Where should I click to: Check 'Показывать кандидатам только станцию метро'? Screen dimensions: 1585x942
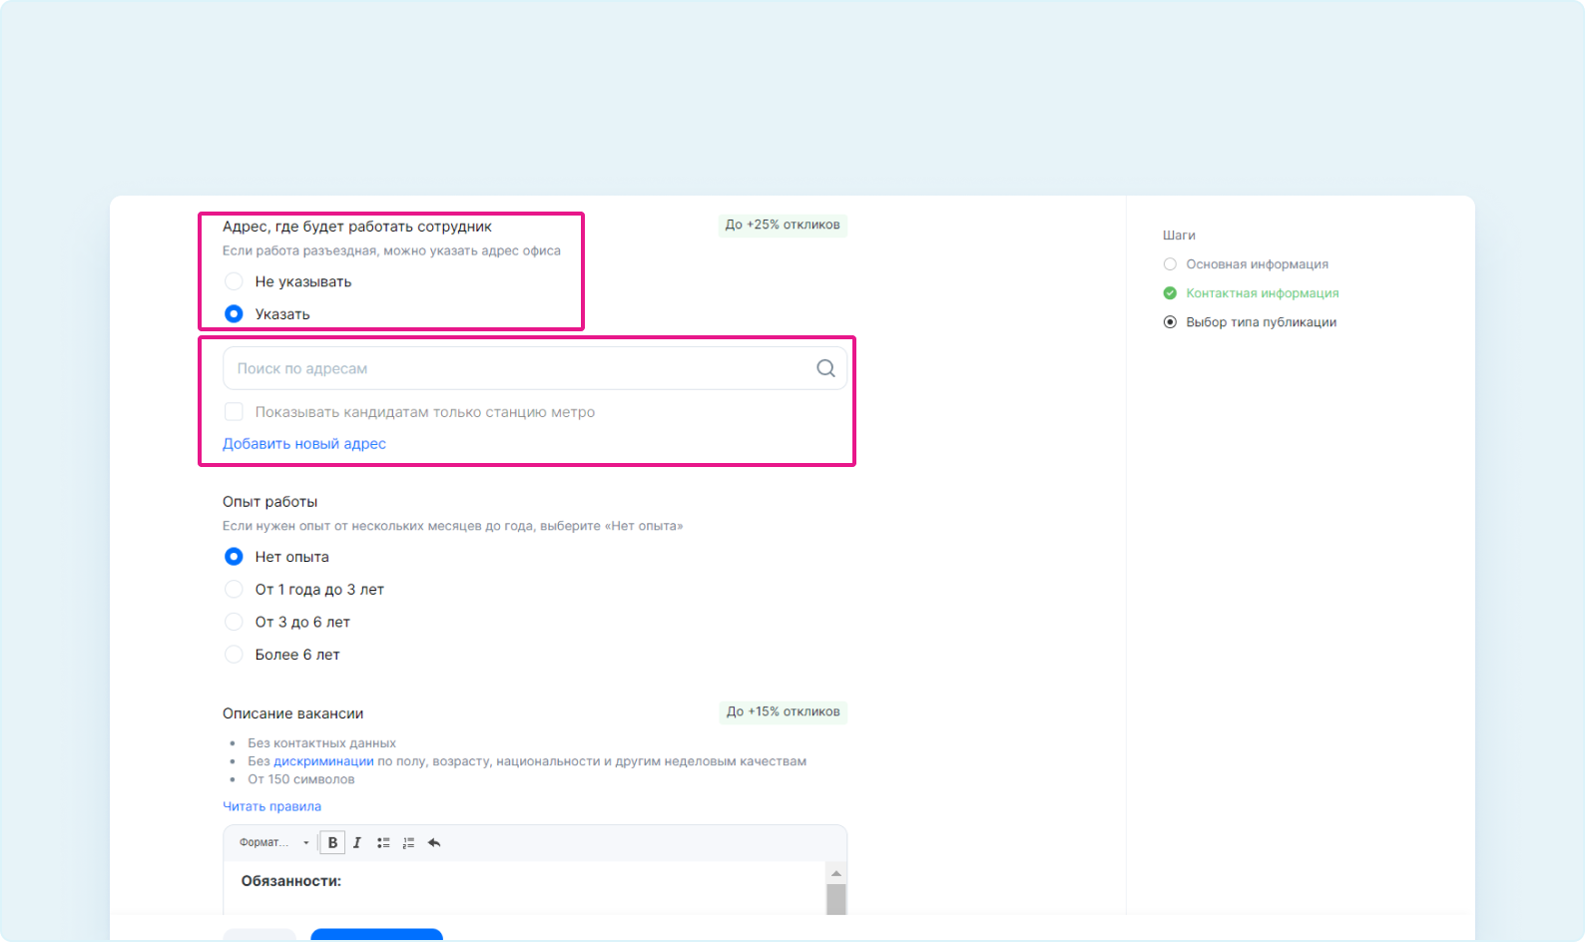(234, 412)
